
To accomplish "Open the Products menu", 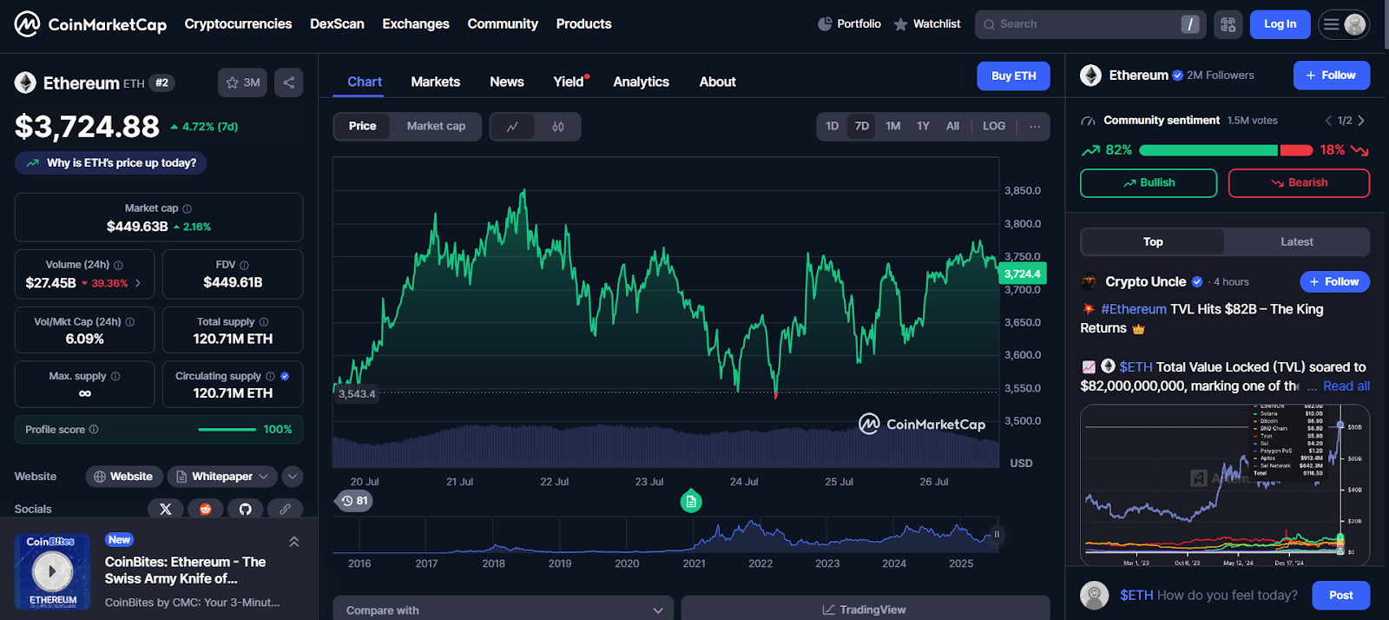I will tap(584, 24).
